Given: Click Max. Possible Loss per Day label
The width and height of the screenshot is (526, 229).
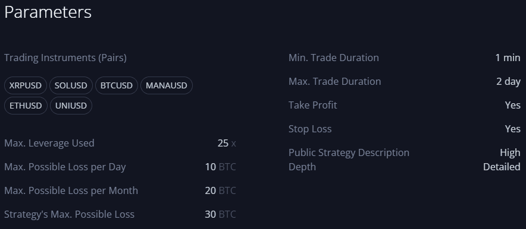Looking at the screenshot, I should (65, 167).
